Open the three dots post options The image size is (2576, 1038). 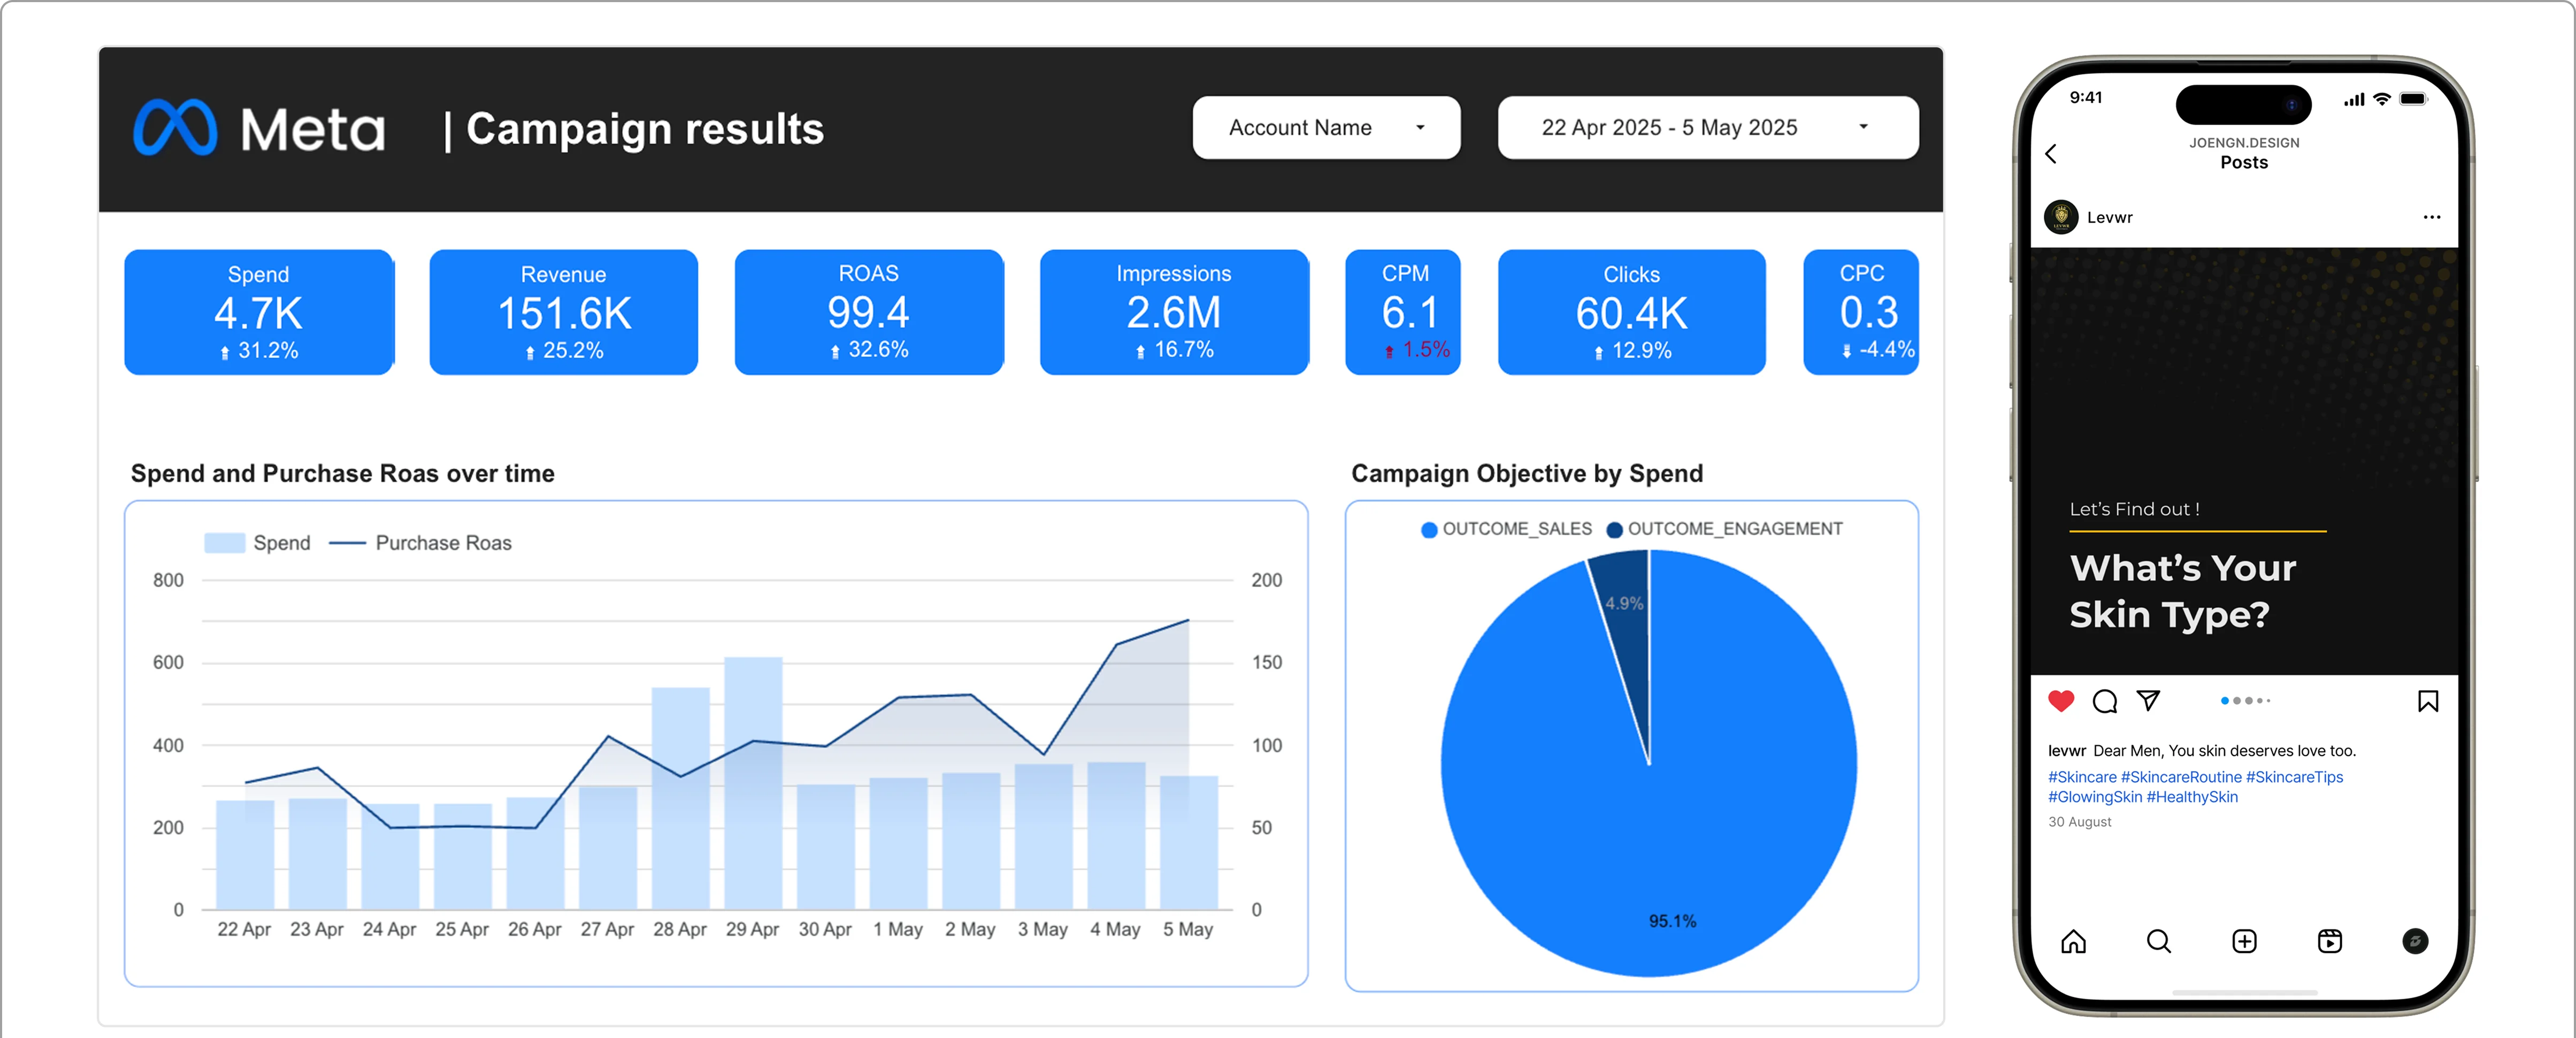(x=2431, y=217)
